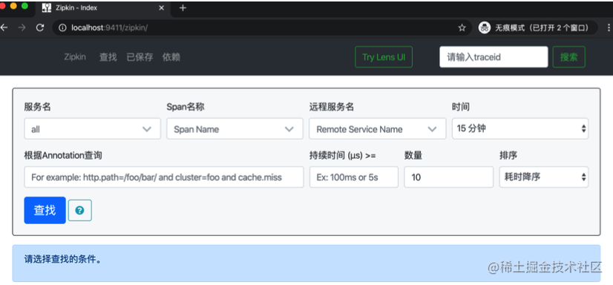Screen dimensions: 613x285
Task: Open the 依赖 nav item
Action: 171,57
